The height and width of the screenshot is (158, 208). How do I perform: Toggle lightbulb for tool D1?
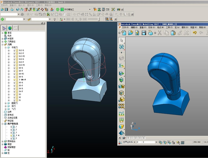14,100
